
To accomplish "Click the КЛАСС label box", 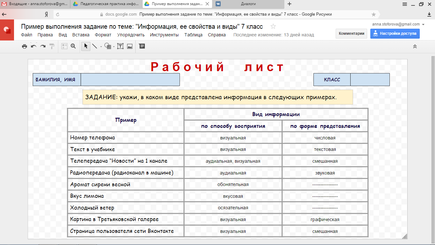I will (332, 80).
